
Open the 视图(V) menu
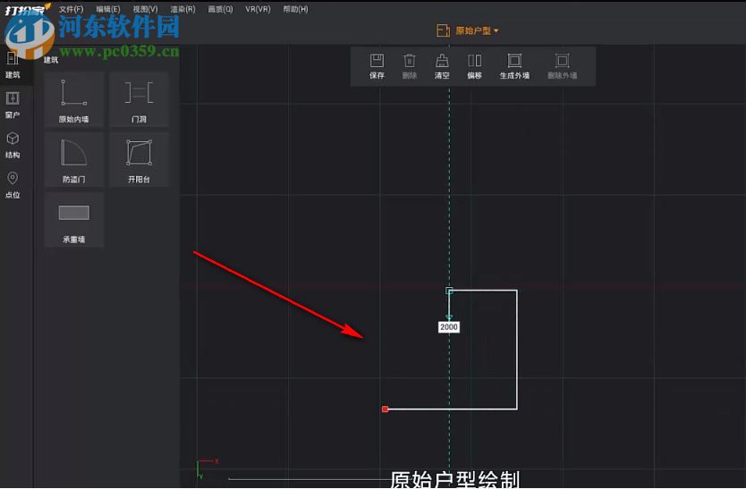click(x=145, y=9)
